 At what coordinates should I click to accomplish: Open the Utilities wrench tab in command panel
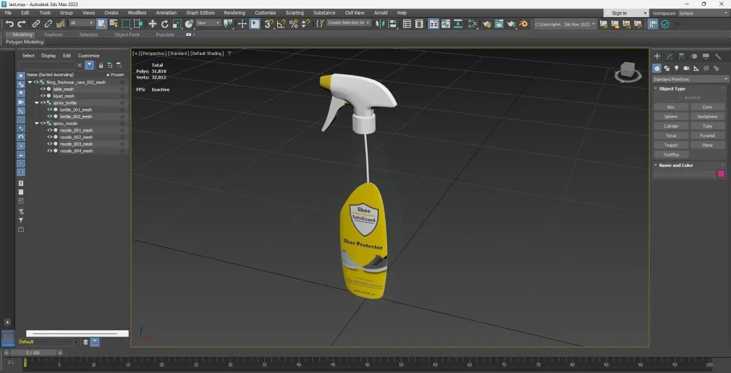tap(718, 56)
